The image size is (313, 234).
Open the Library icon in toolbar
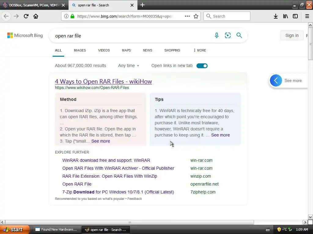285,16
